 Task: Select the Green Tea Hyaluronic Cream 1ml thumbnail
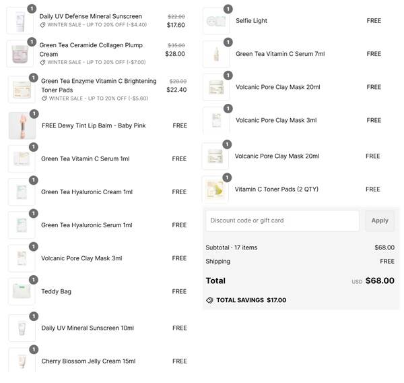coord(21,192)
